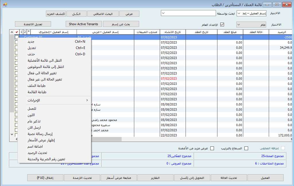Click the asterisk column header in the grid
This screenshot has width=294, height=186.
coord(29,32)
